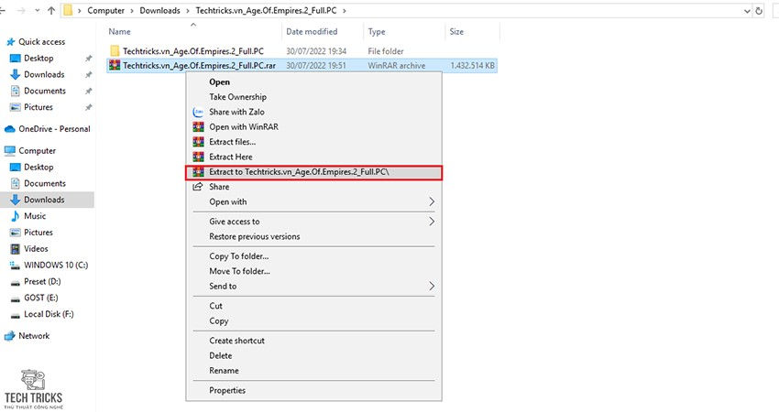Click the .rar archive file icon
The image size is (779, 412).
tap(115, 65)
